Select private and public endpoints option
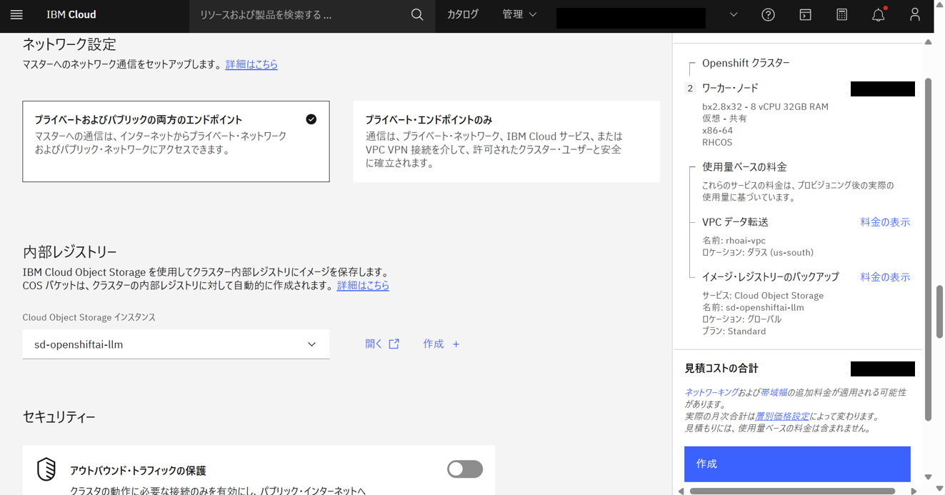 click(x=176, y=141)
